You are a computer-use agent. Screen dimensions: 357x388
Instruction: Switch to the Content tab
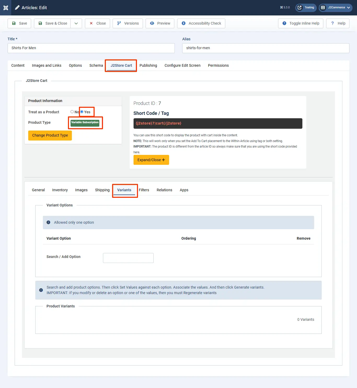coord(18,65)
